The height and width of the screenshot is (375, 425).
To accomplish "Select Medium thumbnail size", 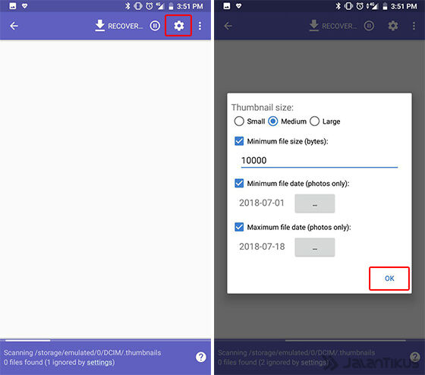I will [x=273, y=121].
